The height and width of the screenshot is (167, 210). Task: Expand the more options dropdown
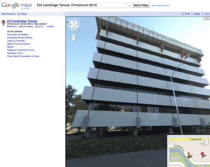[x=50, y=27]
